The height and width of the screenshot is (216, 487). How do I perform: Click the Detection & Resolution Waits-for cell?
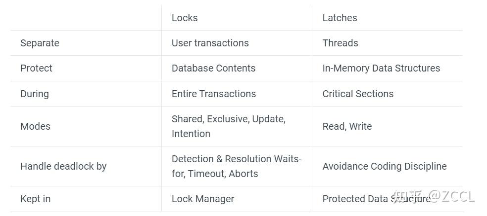[236, 166]
